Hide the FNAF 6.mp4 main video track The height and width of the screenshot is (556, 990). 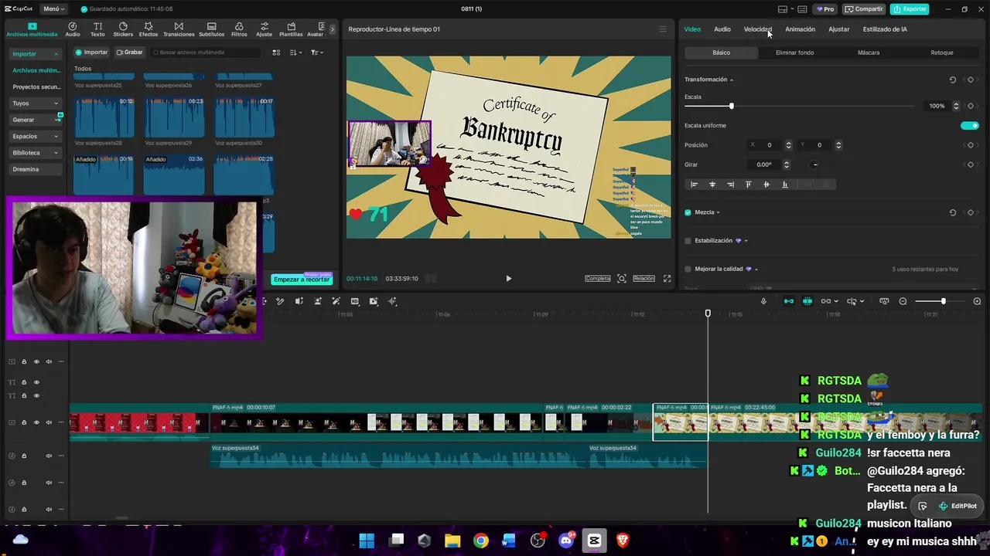(36, 422)
